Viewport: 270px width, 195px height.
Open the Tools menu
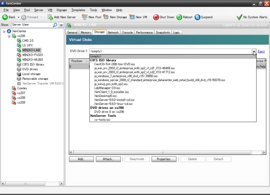pyautogui.click(x=93, y=10)
